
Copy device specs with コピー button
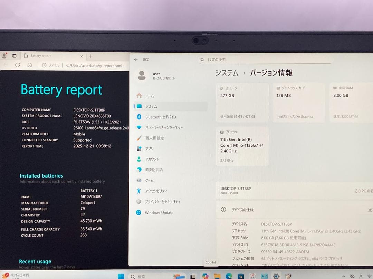(371, 209)
